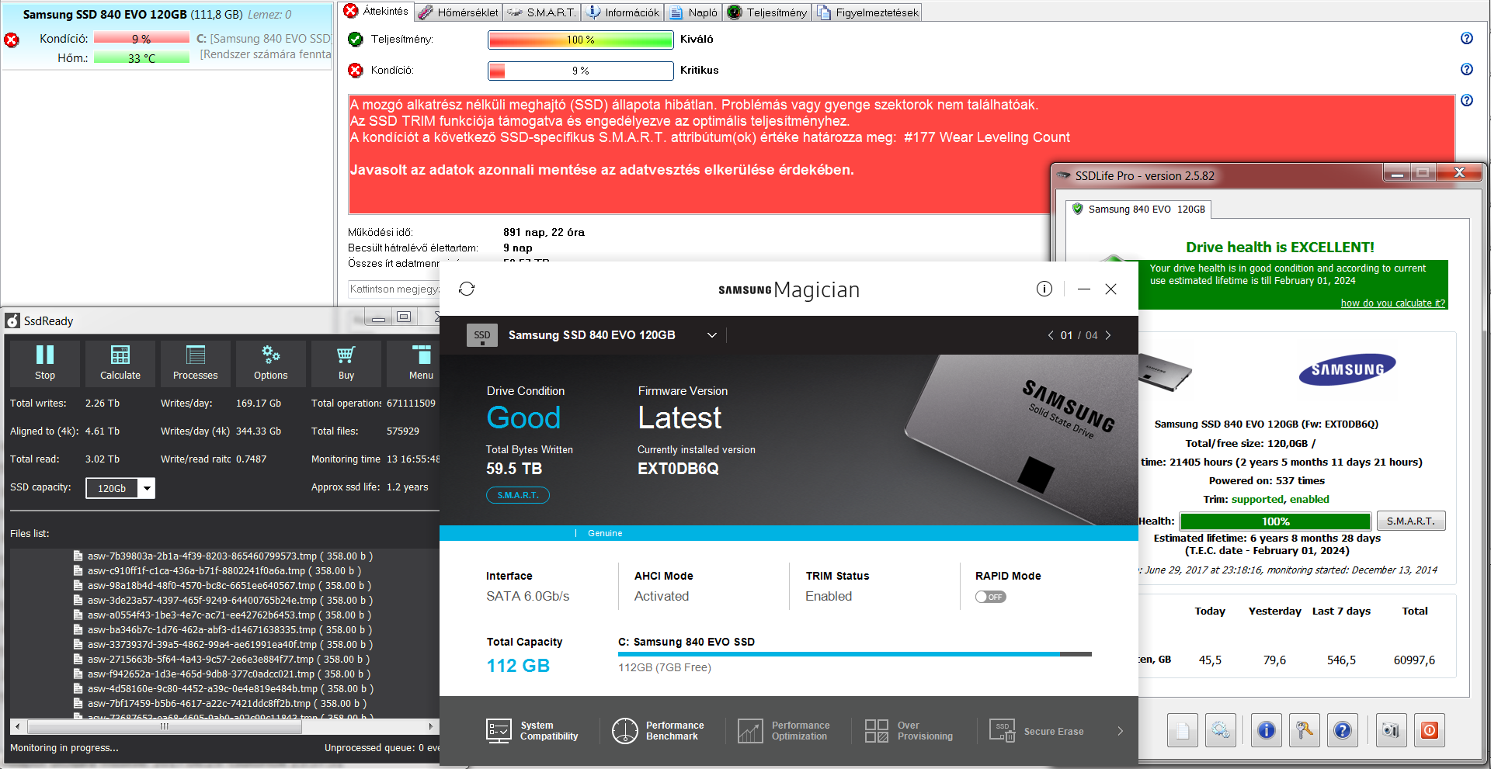This screenshot has width=1491, height=769.
Task: Open Options in SsdReady
Action: [x=271, y=363]
